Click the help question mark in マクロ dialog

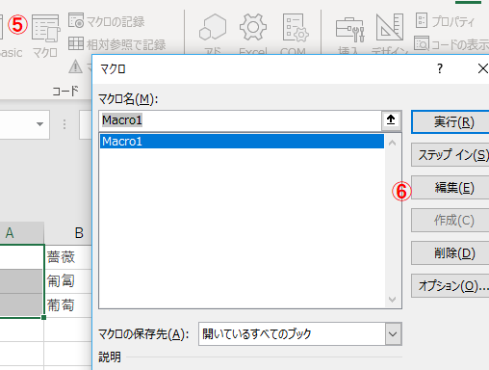point(440,68)
